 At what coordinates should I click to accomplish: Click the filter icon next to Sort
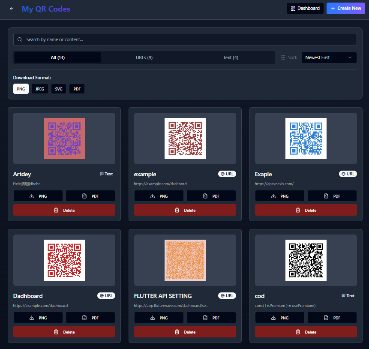[x=282, y=57]
